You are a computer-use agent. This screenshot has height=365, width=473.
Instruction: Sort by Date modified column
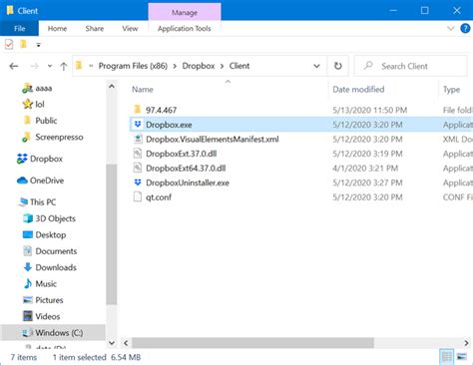(358, 90)
